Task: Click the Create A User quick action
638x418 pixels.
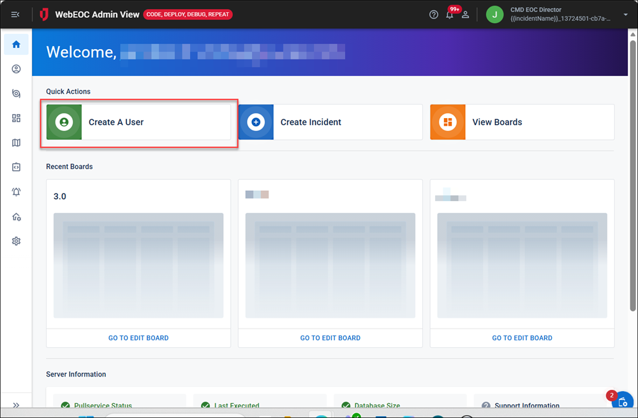Action: 138,122
